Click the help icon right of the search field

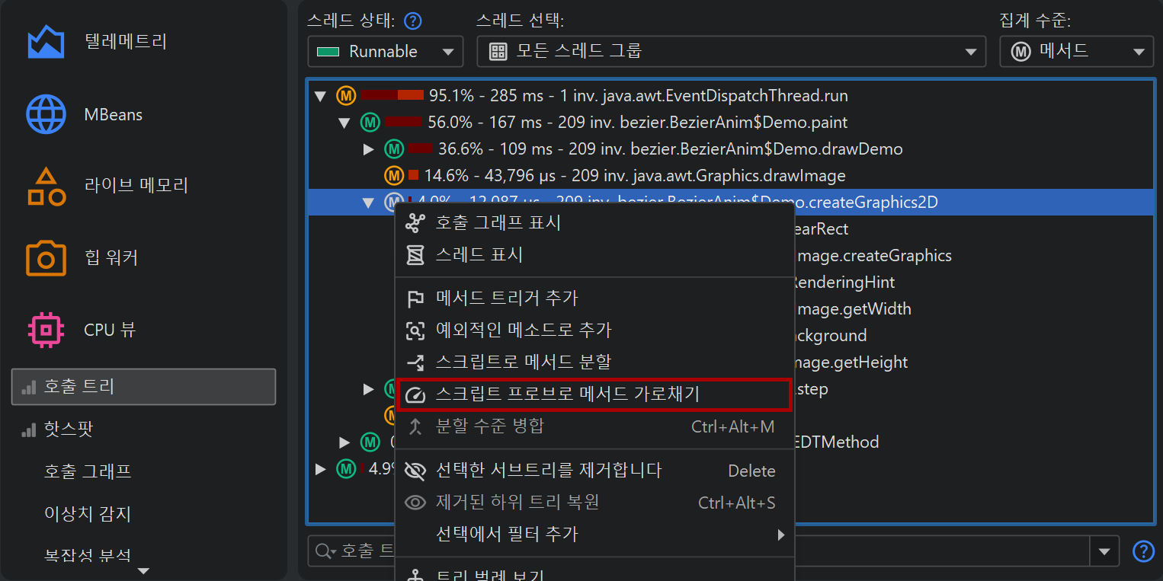1143,551
